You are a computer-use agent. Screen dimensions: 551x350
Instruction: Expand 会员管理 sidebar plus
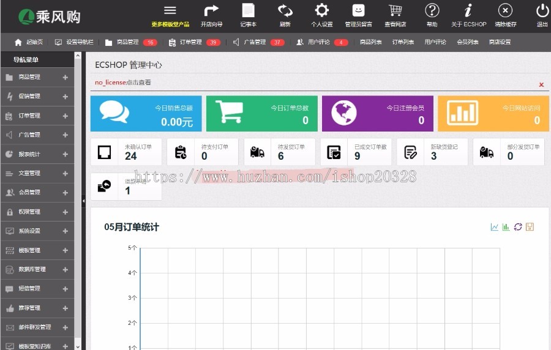click(x=66, y=193)
